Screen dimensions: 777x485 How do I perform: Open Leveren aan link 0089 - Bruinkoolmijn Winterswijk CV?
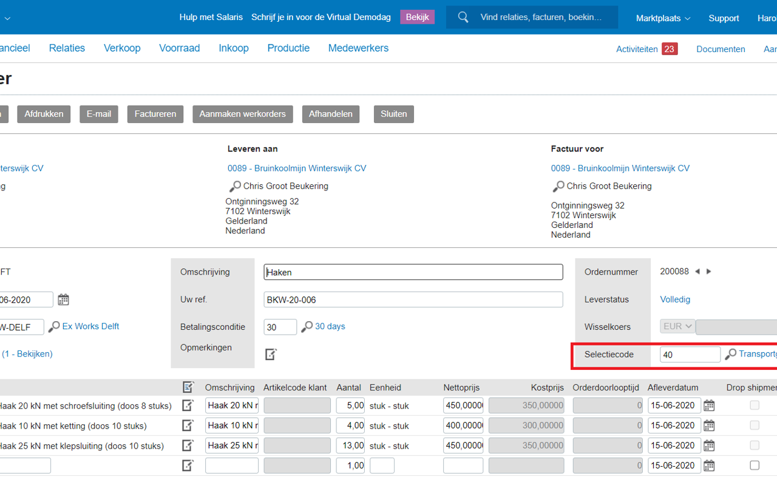pyautogui.click(x=297, y=169)
